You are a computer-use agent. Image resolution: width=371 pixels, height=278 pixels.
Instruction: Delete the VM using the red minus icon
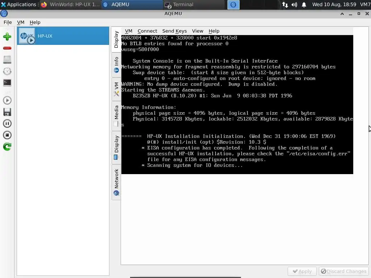[x=7, y=48]
